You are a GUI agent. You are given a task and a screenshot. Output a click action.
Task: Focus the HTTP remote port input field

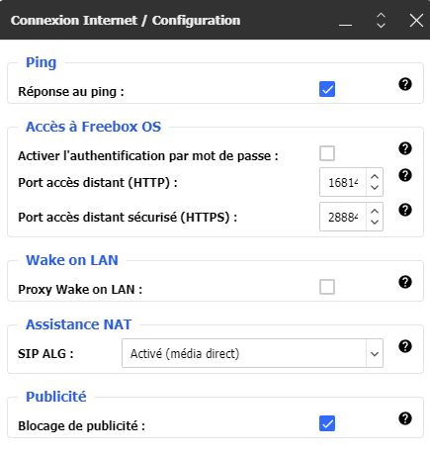click(x=343, y=182)
